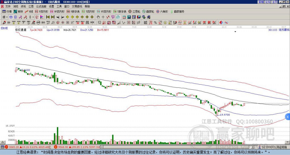Screen dimensions: 290x155
Task: Open the 板块 sector view
Action: point(18,11)
